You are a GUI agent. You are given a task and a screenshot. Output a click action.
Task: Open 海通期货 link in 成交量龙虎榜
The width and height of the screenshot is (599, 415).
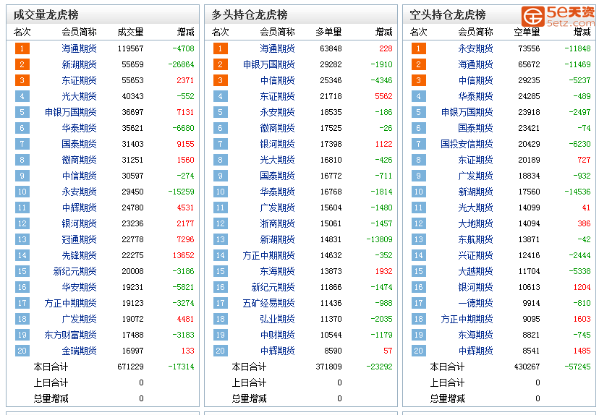[79, 48]
